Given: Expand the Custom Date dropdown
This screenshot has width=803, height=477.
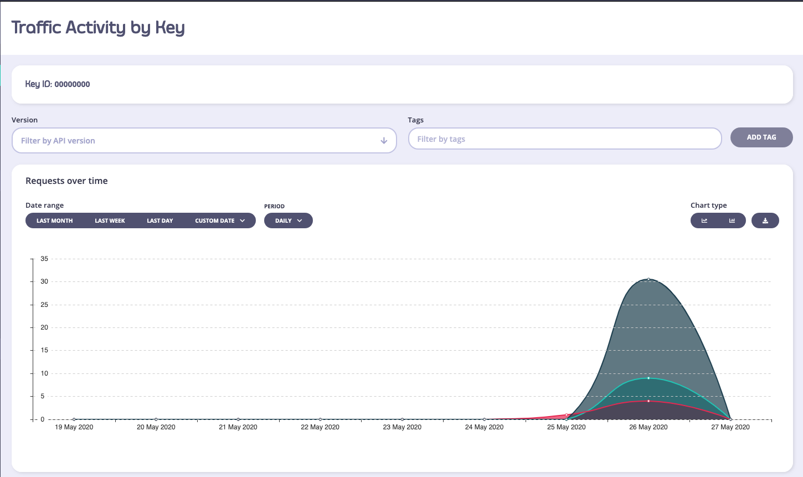Looking at the screenshot, I should [x=219, y=220].
